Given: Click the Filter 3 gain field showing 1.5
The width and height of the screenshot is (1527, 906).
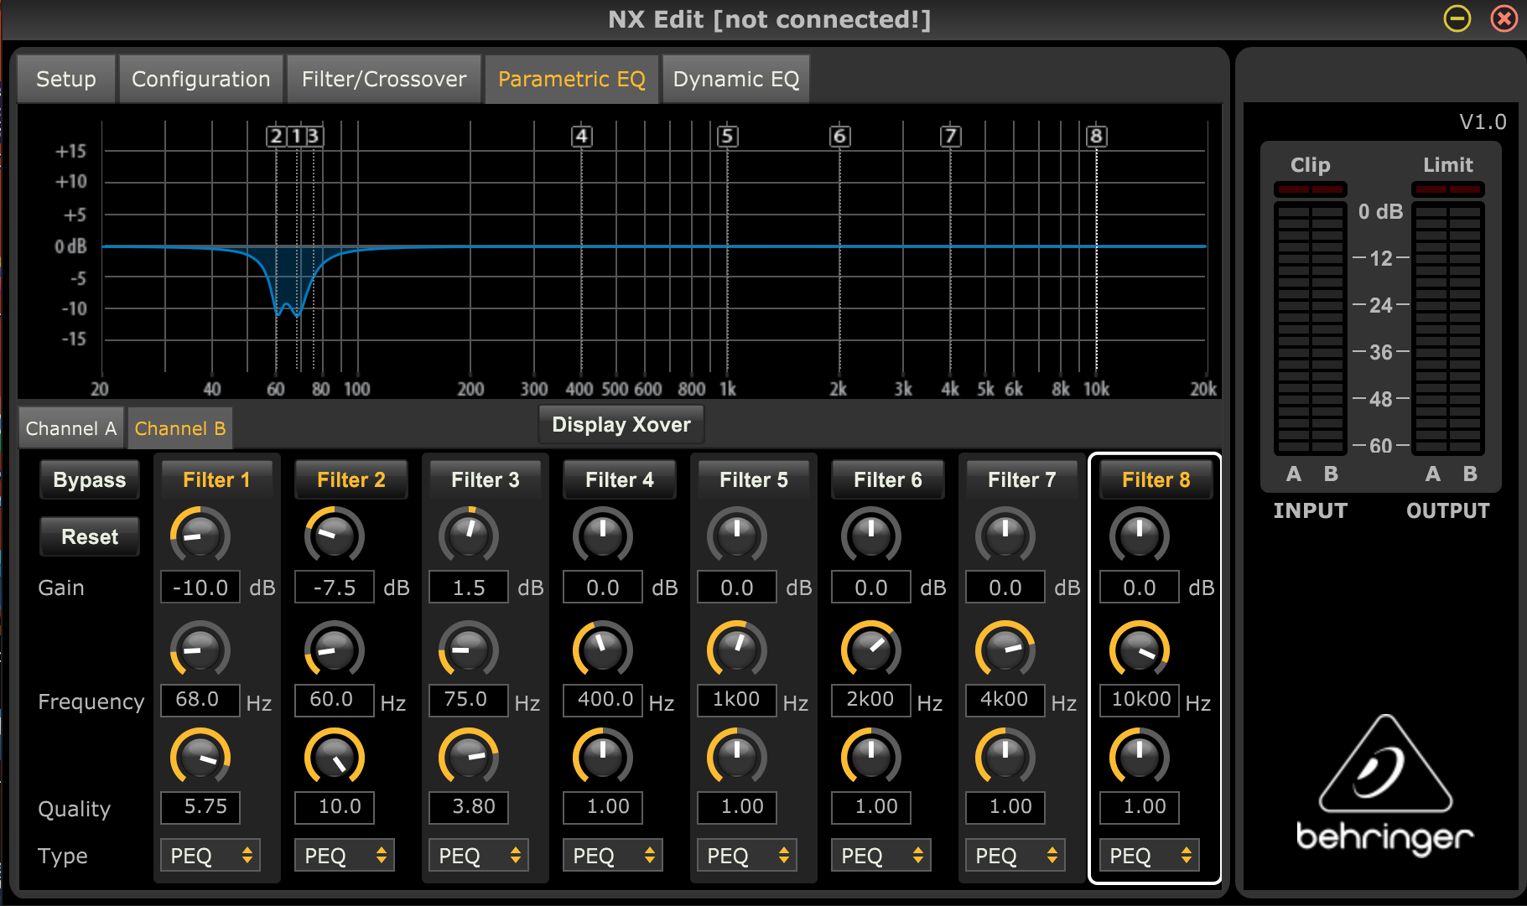Looking at the screenshot, I should [x=469, y=588].
